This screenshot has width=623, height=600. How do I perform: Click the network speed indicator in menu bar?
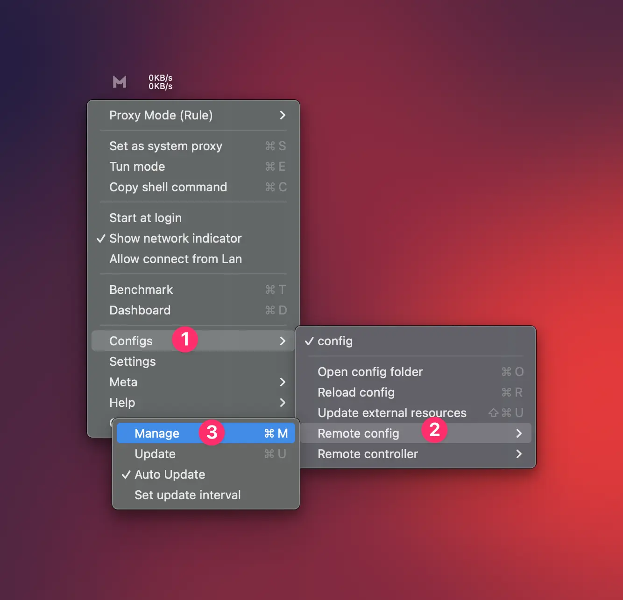pos(160,82)
